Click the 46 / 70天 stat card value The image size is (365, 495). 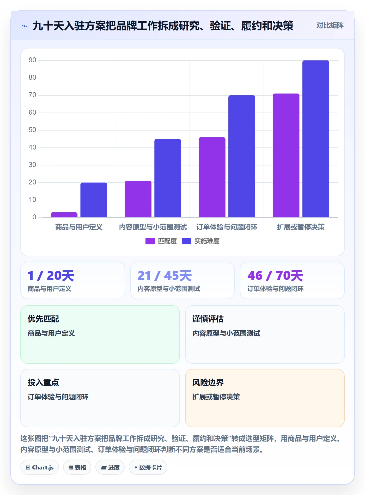(x=275, y=276)
